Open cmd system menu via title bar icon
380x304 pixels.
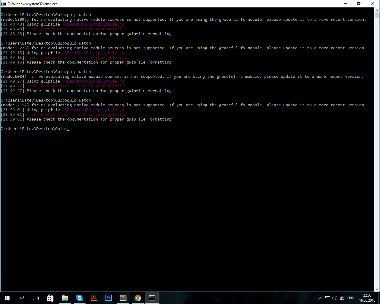pyautogui.click(x=4, y=4)
